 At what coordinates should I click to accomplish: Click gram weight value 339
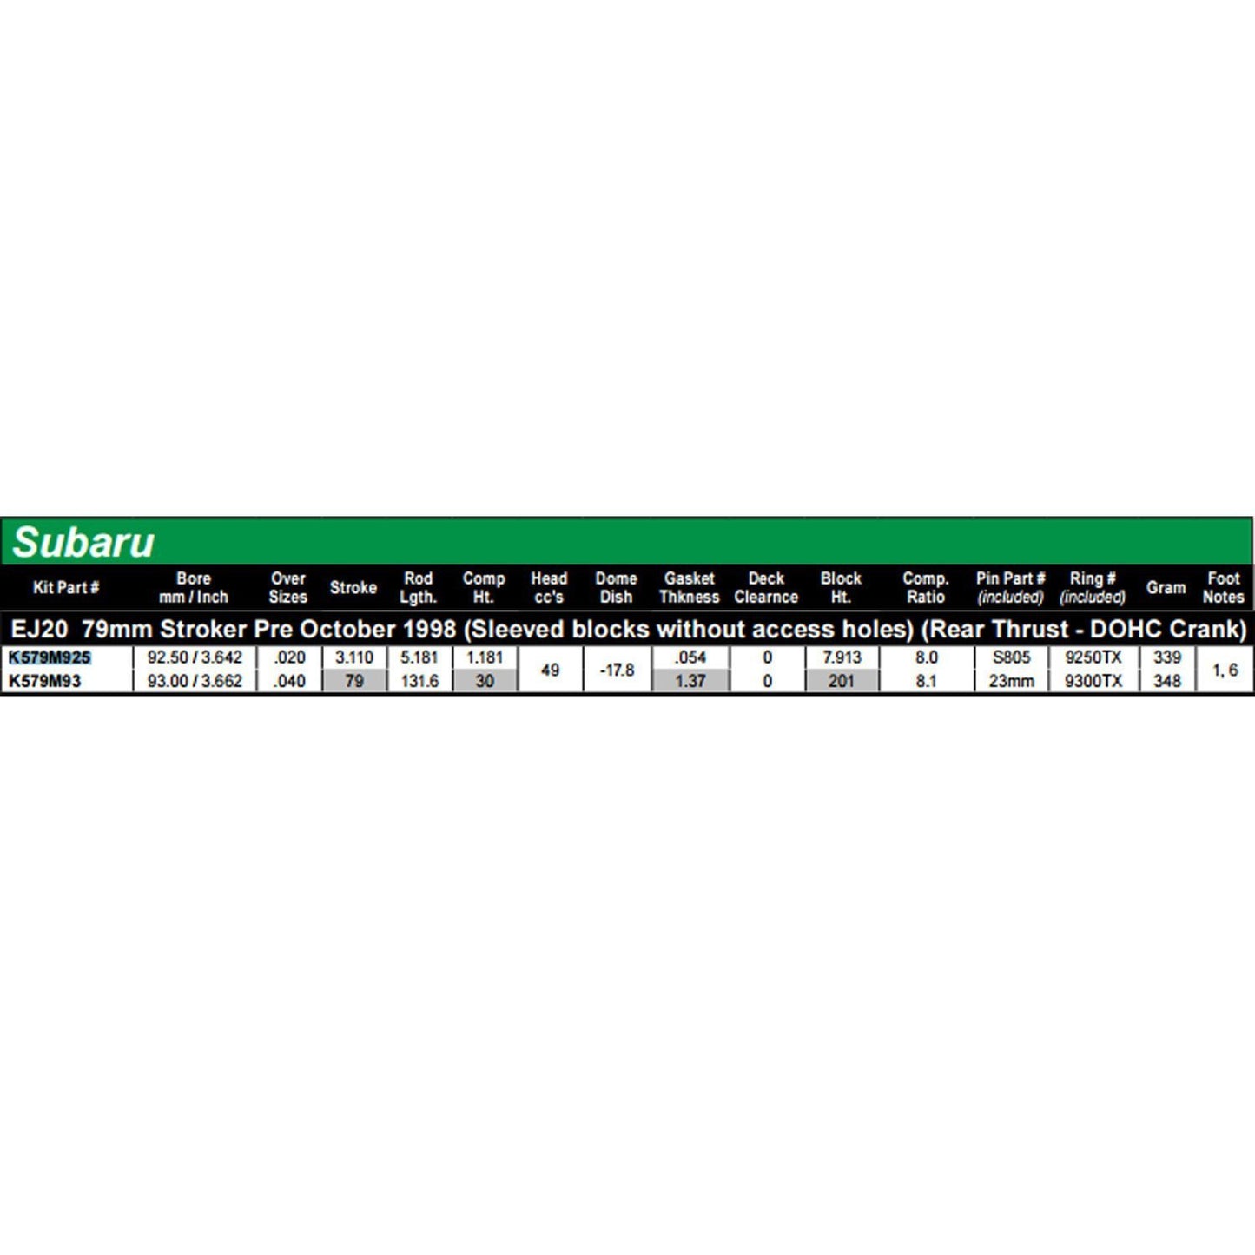[x=1167, y=658]
